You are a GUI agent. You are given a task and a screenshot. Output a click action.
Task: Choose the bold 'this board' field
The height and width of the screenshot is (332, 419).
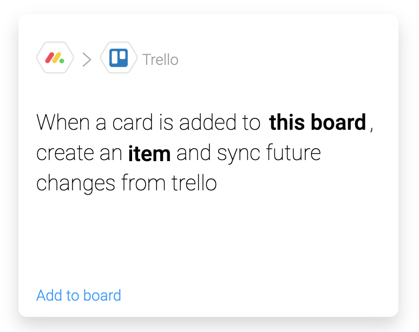coord(317,123)
